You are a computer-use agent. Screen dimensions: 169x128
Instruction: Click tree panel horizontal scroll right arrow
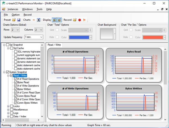39,120
